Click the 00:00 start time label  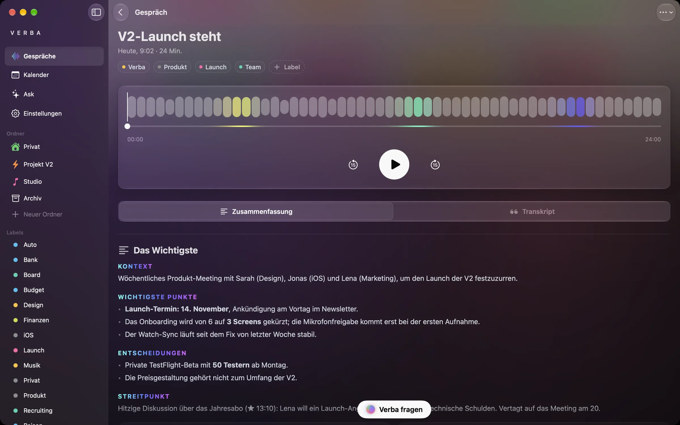135,139
